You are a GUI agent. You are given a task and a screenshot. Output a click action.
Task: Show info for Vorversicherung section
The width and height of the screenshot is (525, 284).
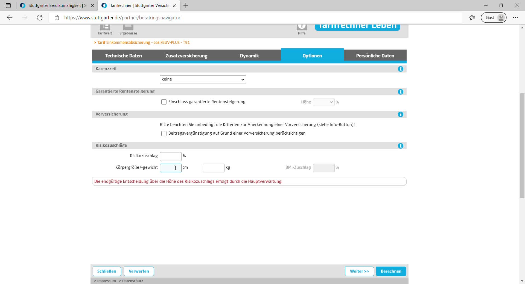(400, 114)
